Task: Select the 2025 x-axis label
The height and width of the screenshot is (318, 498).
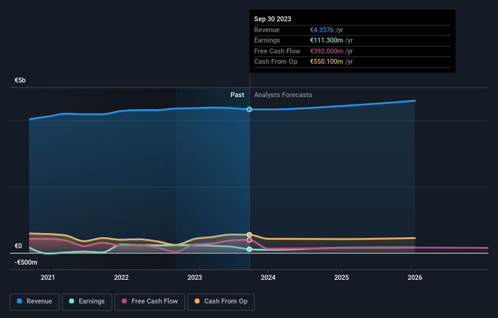Action: (x=342, y=277)
